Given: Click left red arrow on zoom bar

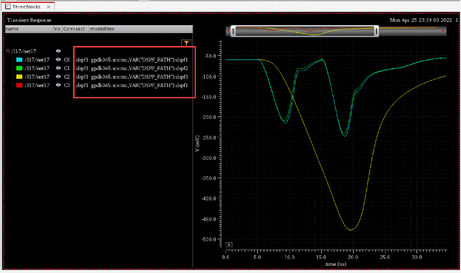Looking at the screenshot, I should click(228, 31).
